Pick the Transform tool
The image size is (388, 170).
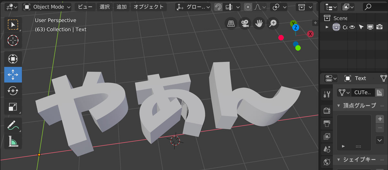pos(13,59)
